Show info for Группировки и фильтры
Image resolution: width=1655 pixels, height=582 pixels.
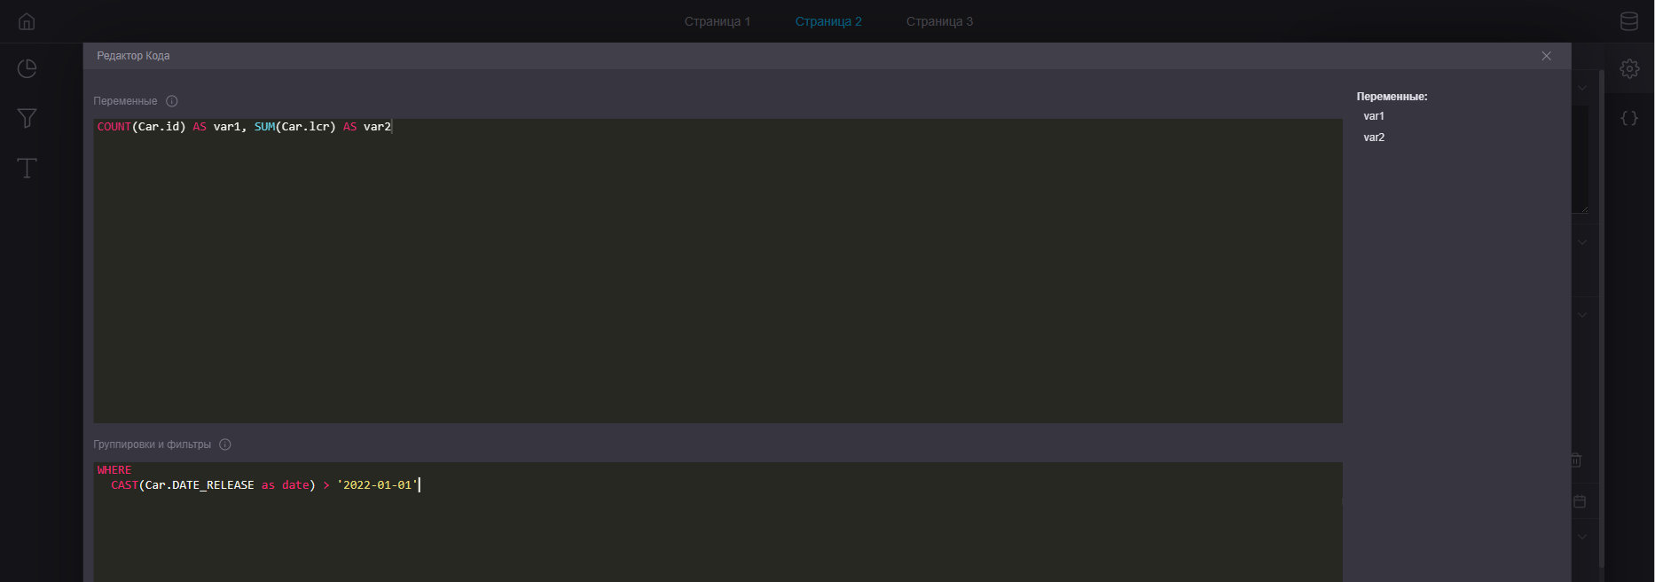click(x=225, y=444)
